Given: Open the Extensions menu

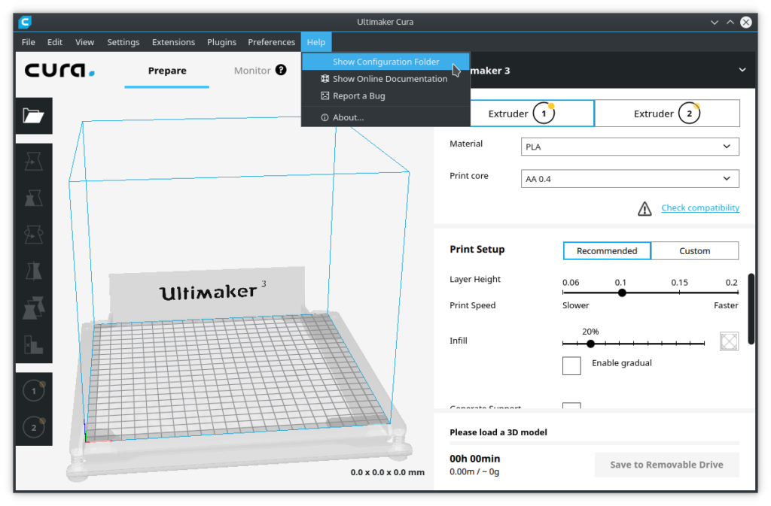Looking at the screenshot, I should 174,42.
